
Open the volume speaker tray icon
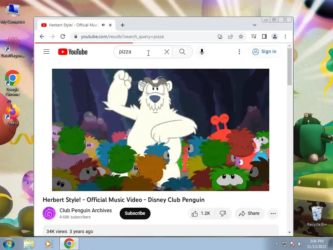point(300,244)
